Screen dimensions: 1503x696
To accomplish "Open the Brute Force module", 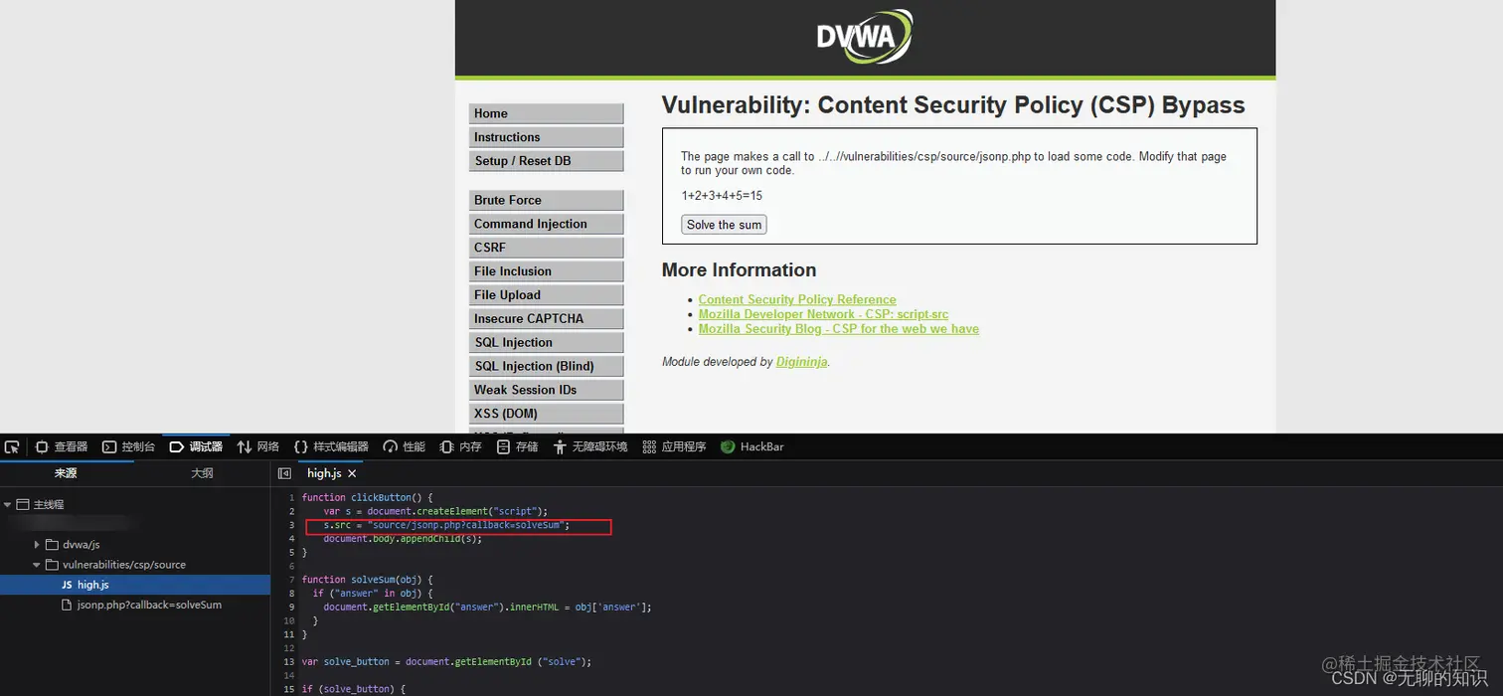I will pos(547,200).
